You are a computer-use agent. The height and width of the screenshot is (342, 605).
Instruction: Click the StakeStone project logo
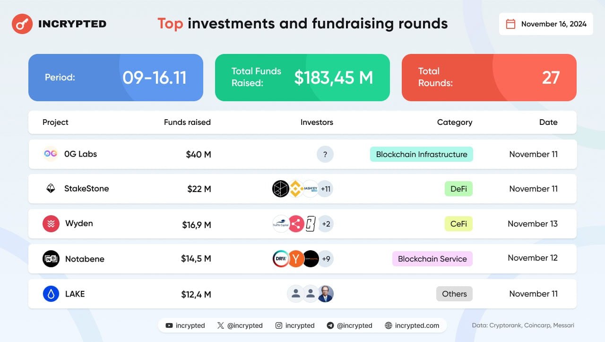(51, 189)
